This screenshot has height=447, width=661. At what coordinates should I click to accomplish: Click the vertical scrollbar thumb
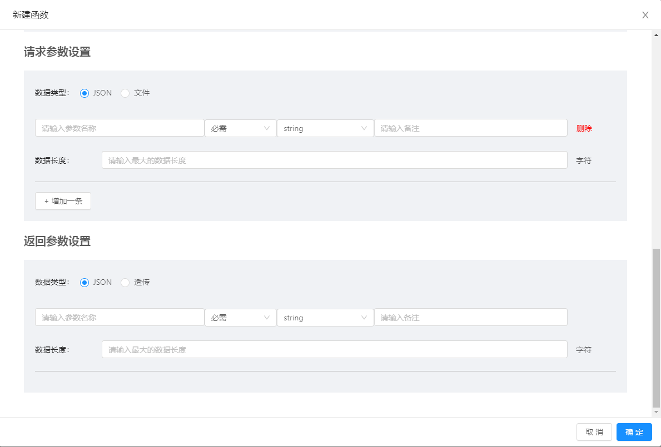coord(657,328)
